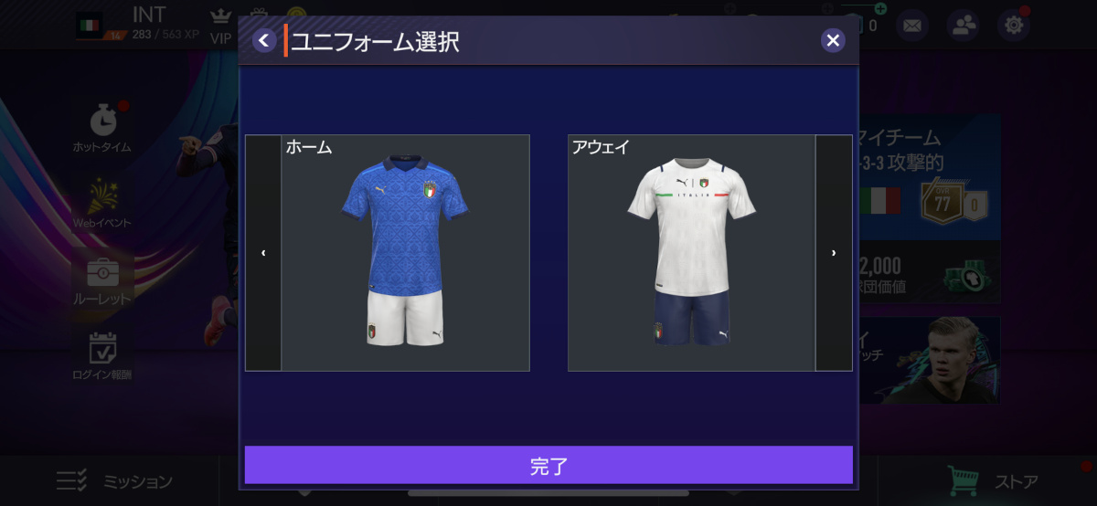Open the mail envelope icon
The image size is (1097, 506).
click(x=911, y=25)
